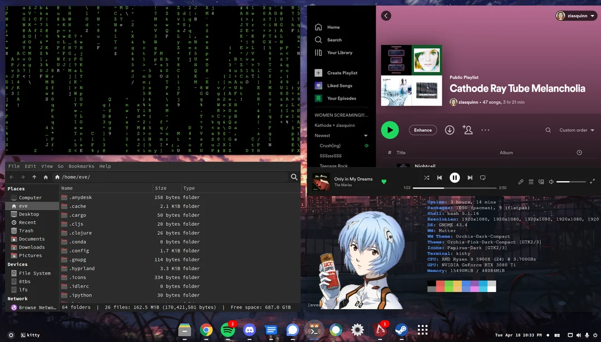Open the connect to a device icon
This screenshot has width=601, height=342.
pyautogui.click(x=541, y=181)
